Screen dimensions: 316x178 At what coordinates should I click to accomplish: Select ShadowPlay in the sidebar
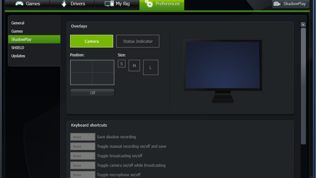34,39
